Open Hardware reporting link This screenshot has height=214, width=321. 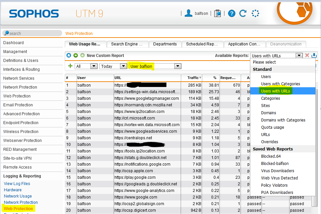pyautogui.click(x=13, y=190)
